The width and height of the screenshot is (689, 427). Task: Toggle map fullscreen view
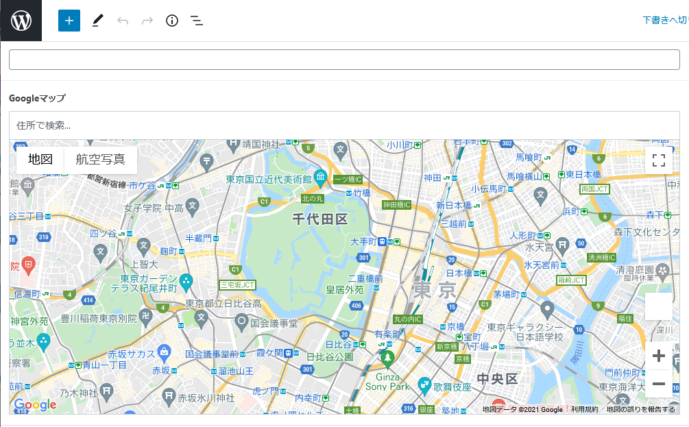(x=658, y=160)
